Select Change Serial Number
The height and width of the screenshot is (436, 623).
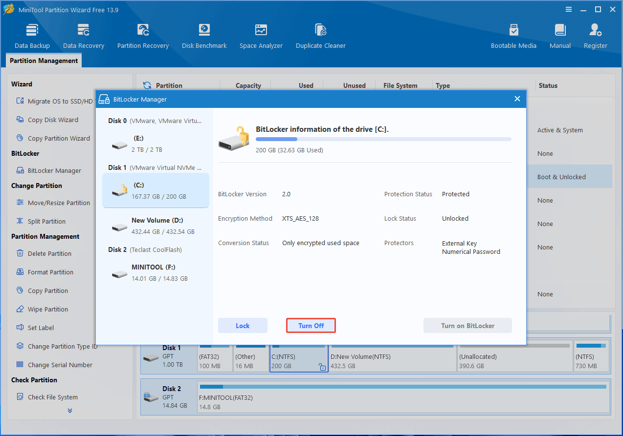[x=54, y=365]
